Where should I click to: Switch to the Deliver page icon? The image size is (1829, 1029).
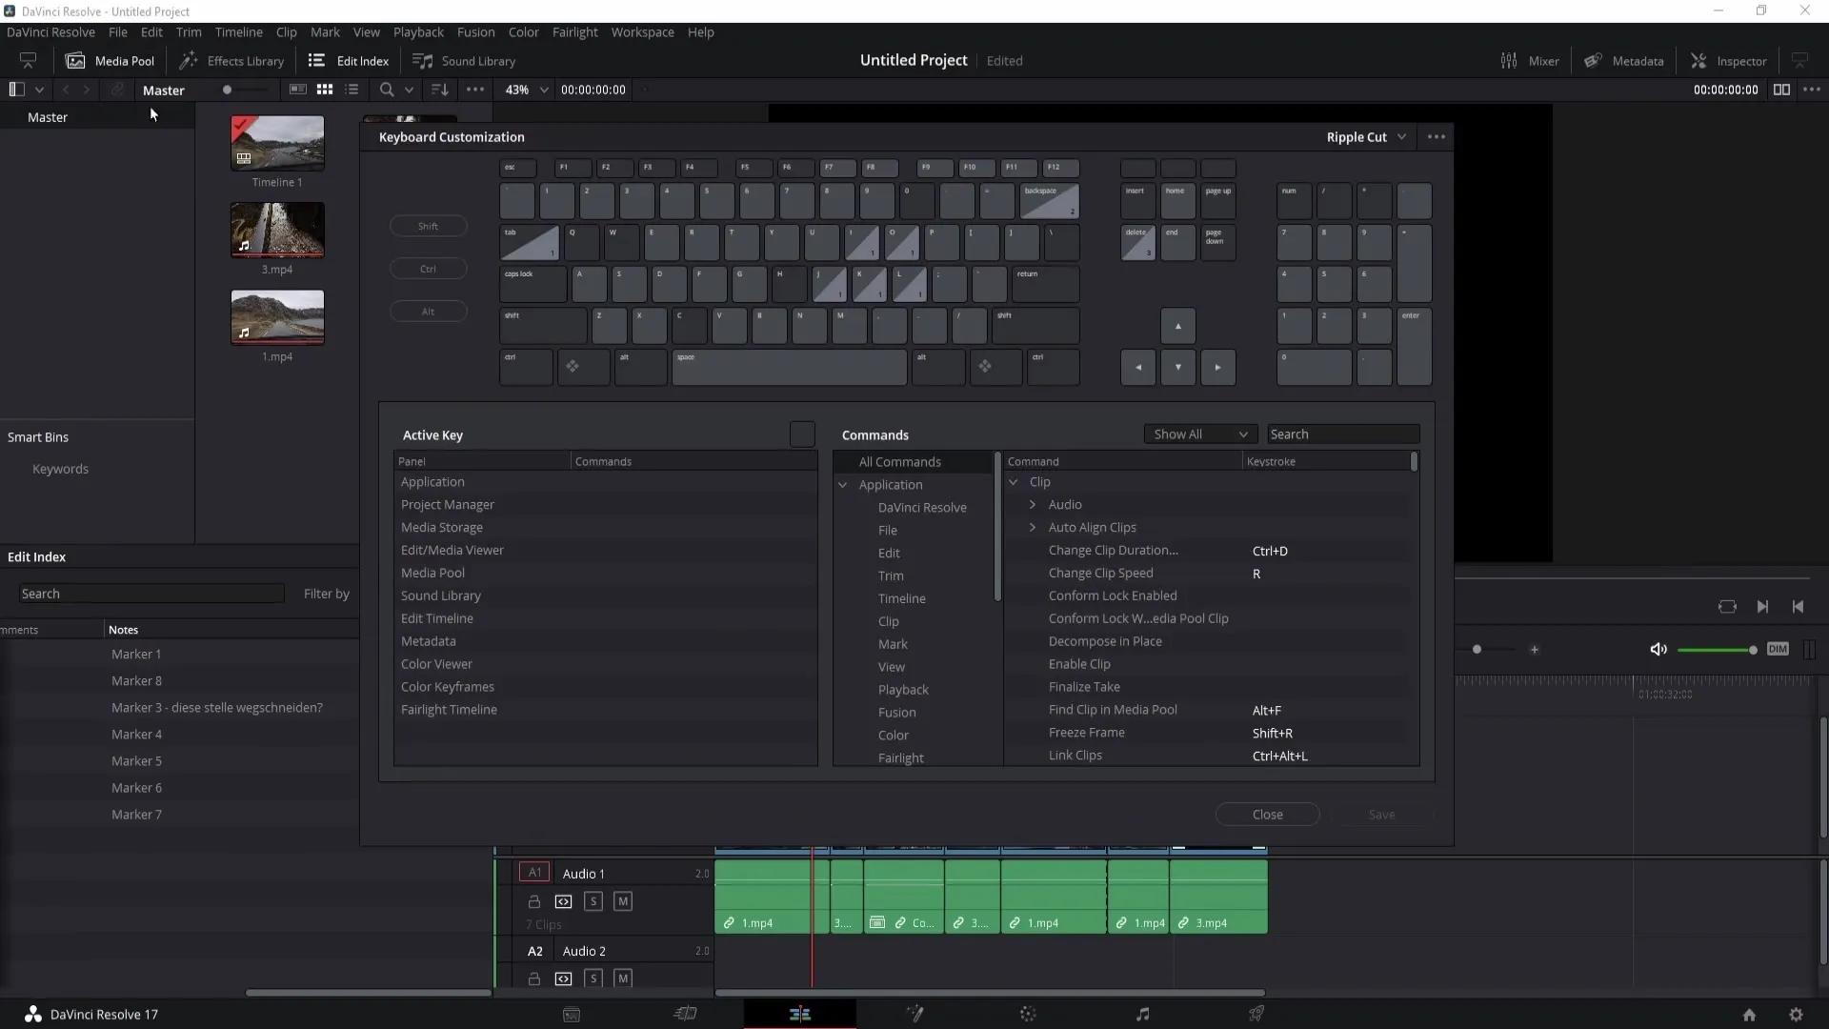[1256, 1015]
